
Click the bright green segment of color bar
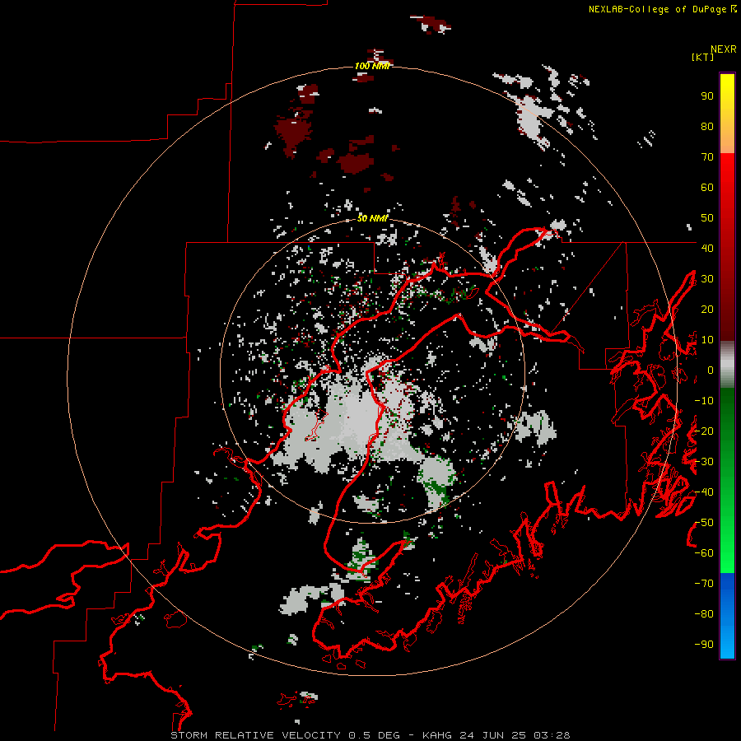coord(727,480)
